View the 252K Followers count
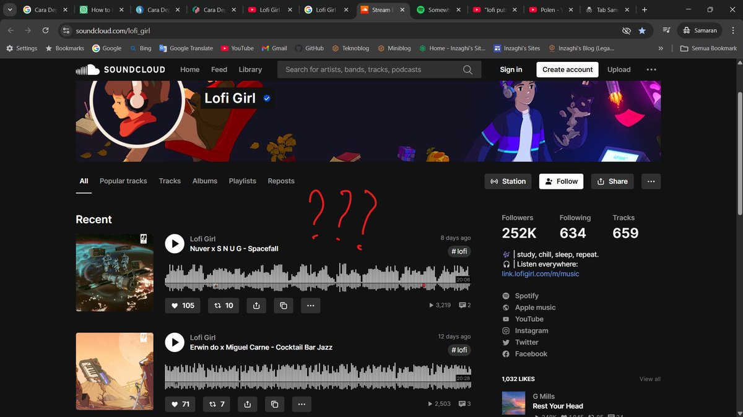 (519, 227)
